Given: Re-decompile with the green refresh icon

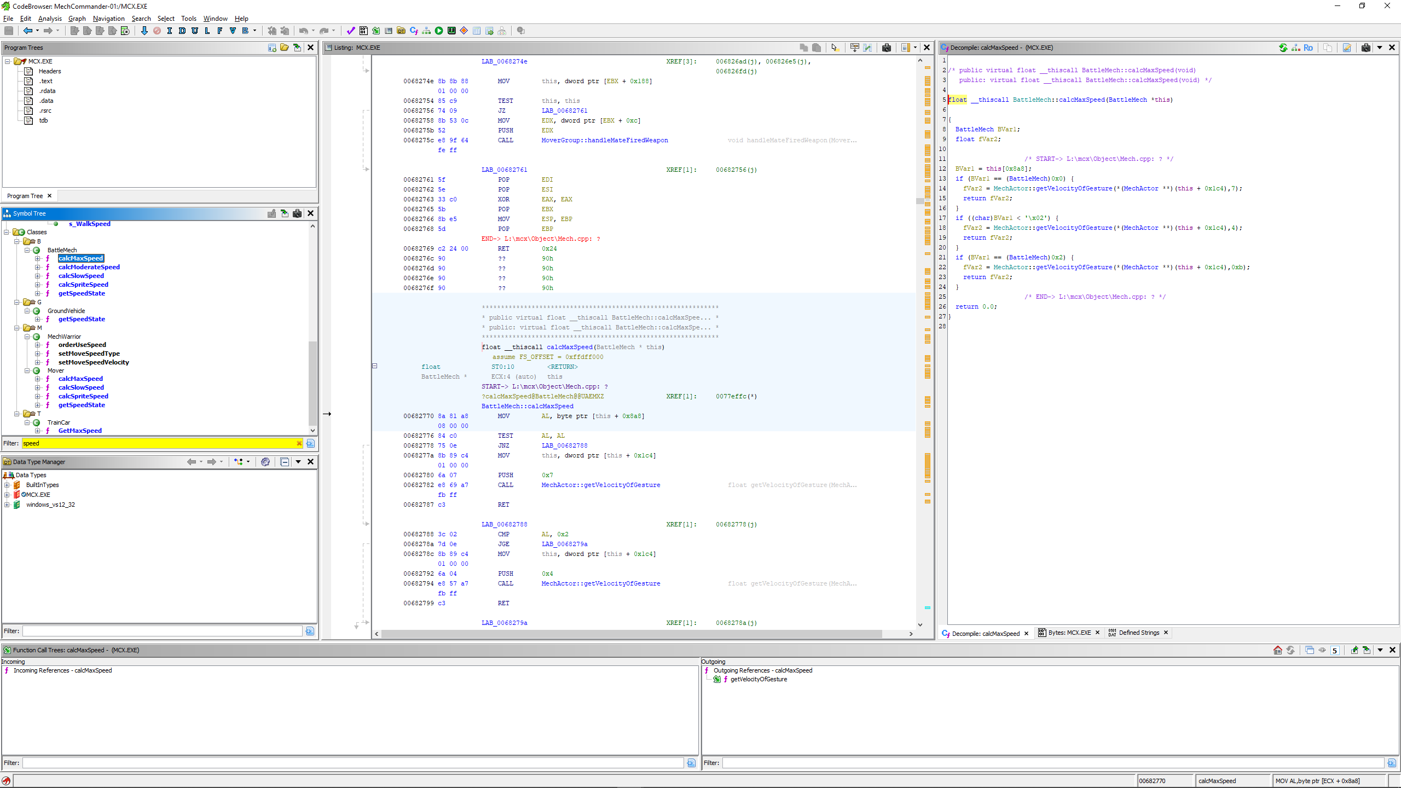Looking at the screenshot, I should point(1283,48).
